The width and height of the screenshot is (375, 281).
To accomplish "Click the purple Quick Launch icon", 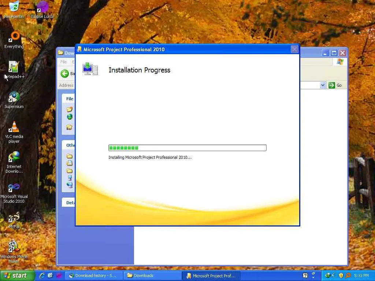I will pyautogui.click(x=59, y=276).
